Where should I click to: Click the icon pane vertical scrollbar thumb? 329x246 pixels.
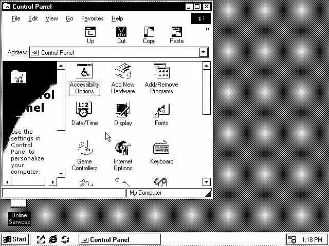click(207, 92)
